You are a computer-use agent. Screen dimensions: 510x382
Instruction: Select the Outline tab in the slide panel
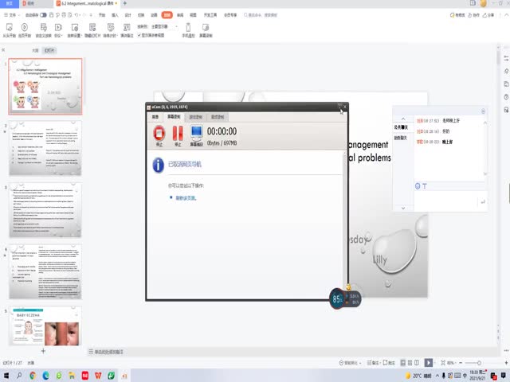(x=35, y=50)
